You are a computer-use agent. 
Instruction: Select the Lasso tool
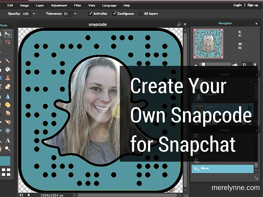[x=8, y=42]
